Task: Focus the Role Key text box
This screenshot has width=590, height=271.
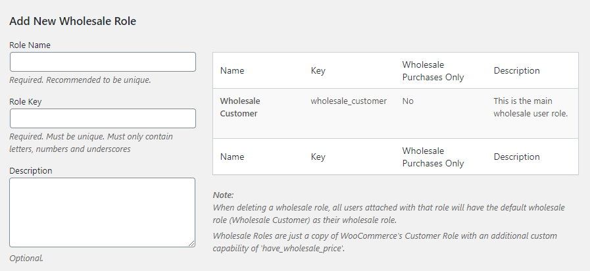Action: [103, 118]
